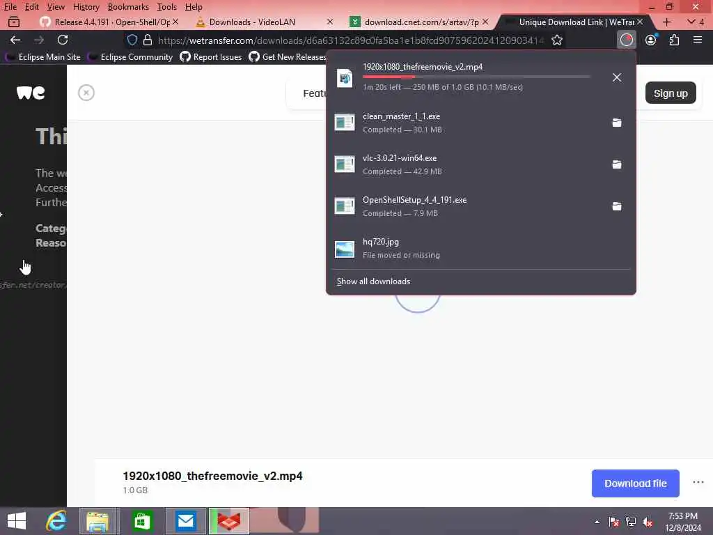Open the Windows Store taskbar icon
Viewport: 713px width, 535px height.
coord(141,521)
